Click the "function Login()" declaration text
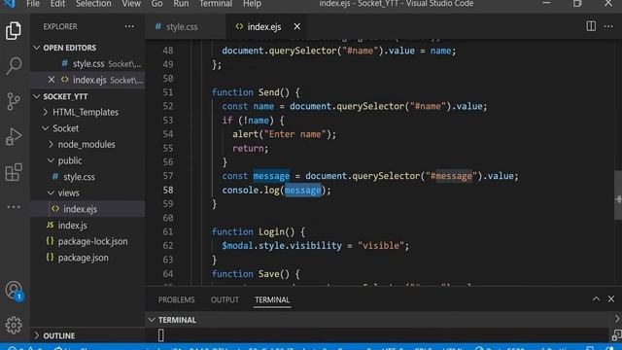Image resolution: width=622 pixels, height=350 pixels. [259, 231]
